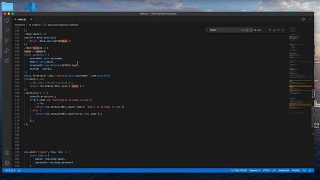Expand the Replace field in find widget
This screenshot has width=320, height=180.
(207, 30)
